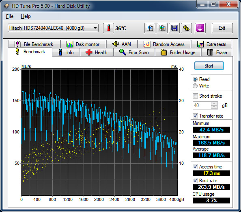
Task: Click the Minimum 42.4 MB/s value
Action: tap(211, 130)
